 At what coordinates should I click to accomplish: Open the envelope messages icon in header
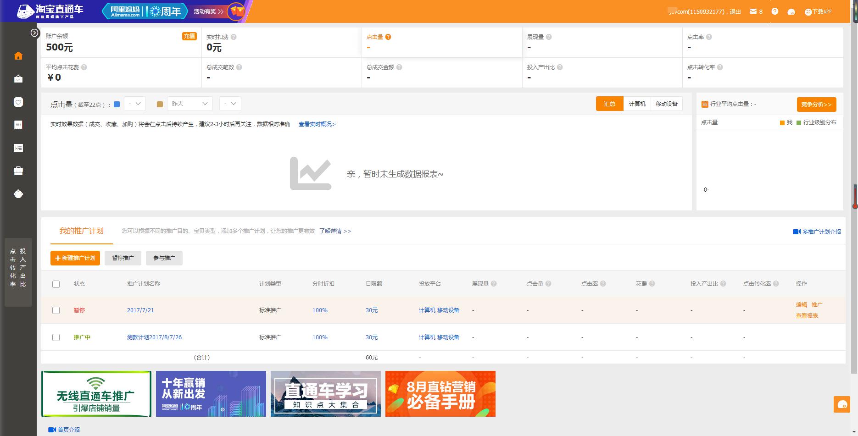(753, 11)
